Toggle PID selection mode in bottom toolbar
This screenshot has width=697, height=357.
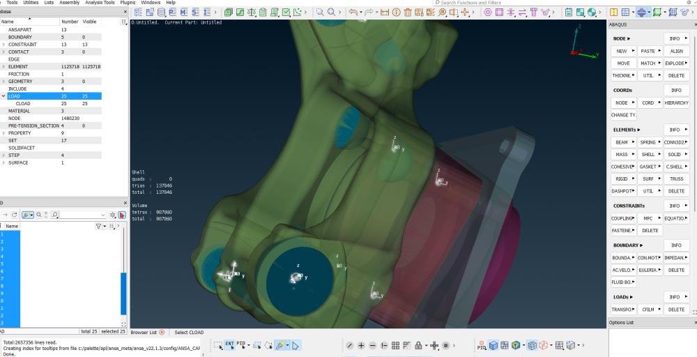point(241,345)
